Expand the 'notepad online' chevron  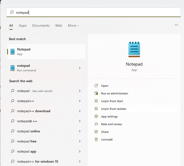pyautogui.click(x=80, y=131)
